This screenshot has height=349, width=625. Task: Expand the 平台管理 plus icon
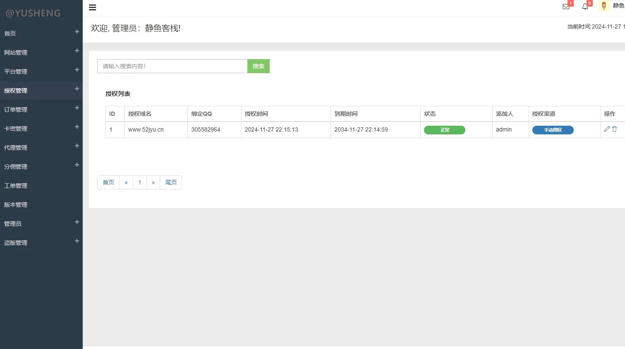click(77, 70)
